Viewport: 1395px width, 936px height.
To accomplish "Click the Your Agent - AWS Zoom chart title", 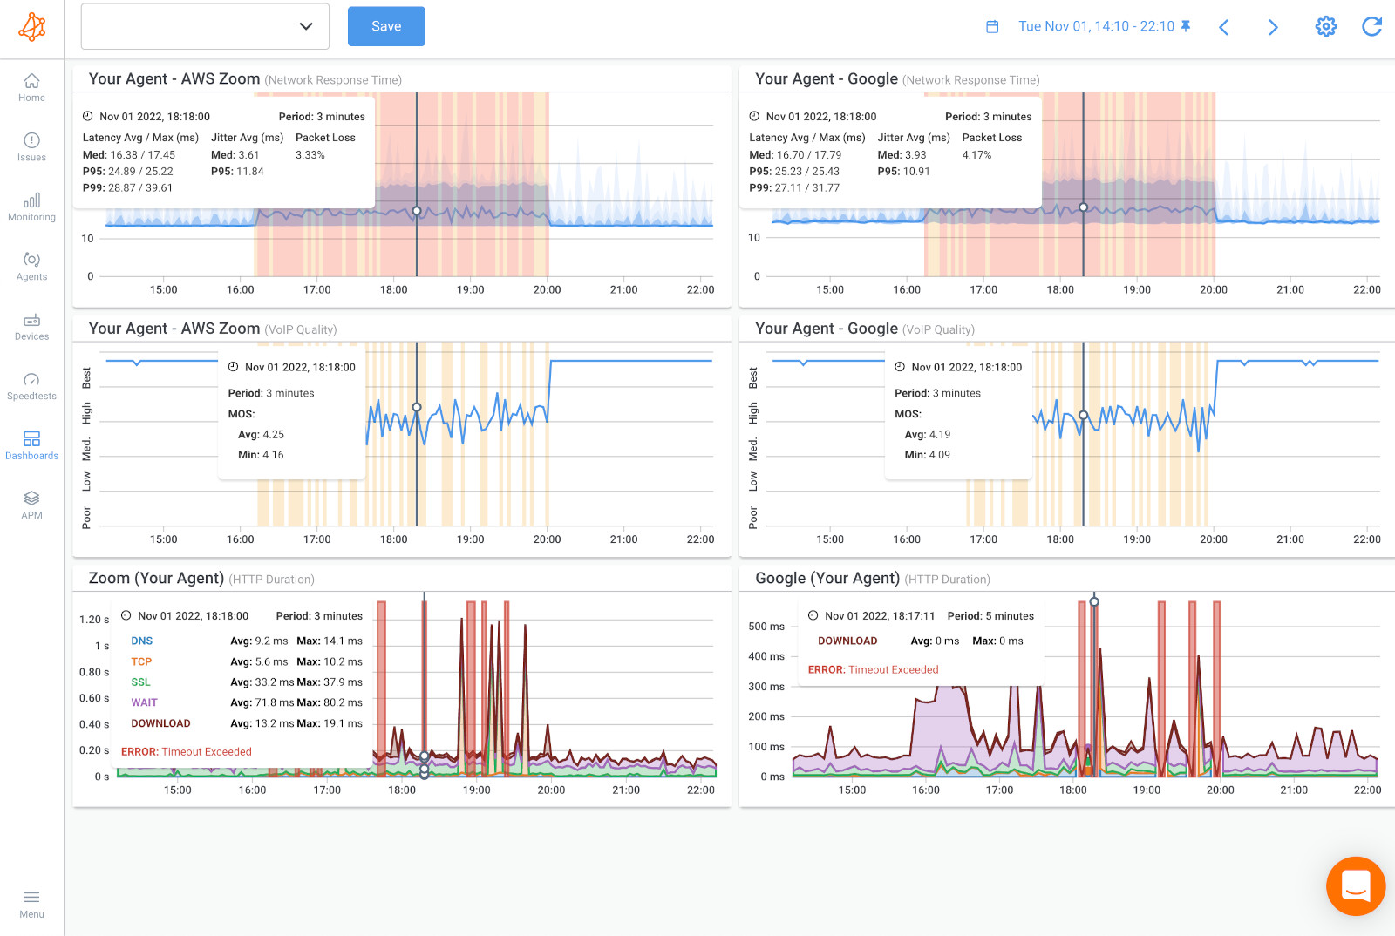I will pyautogui.click(x=174, y=78).
